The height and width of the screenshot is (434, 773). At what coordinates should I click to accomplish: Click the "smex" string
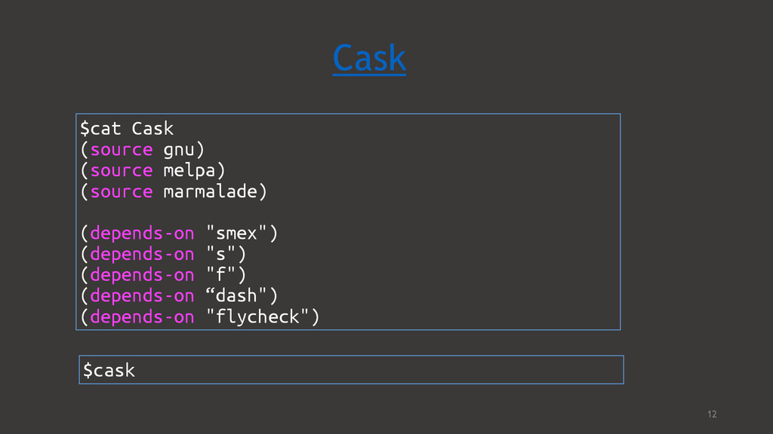pyautogui.click(x=236, y=234)
